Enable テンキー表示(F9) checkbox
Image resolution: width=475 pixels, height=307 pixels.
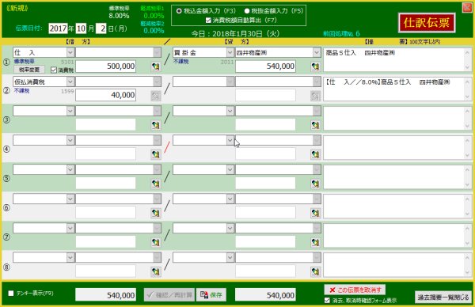coord(11,293)
